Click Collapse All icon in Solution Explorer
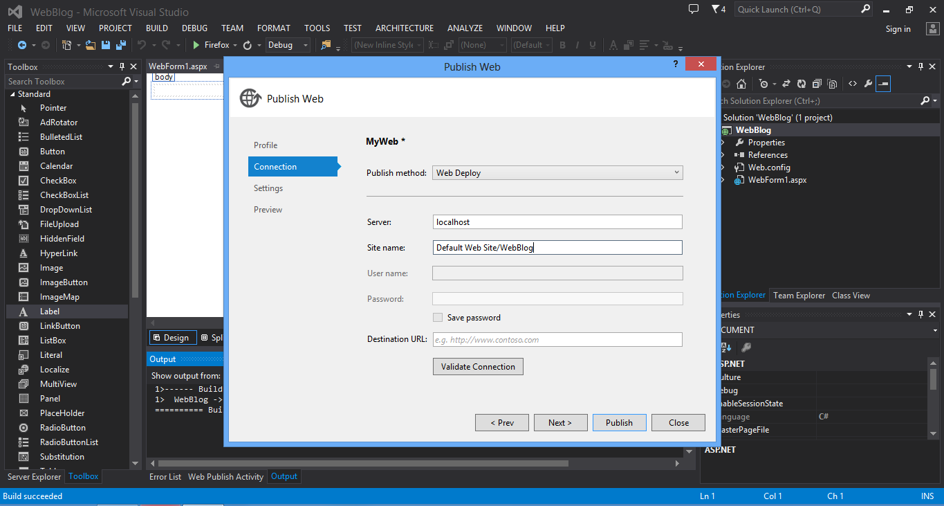This screenshot has width=944, height=506. (x=817, y=84)
